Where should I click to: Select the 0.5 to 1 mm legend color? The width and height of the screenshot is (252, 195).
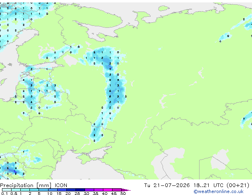16,190
